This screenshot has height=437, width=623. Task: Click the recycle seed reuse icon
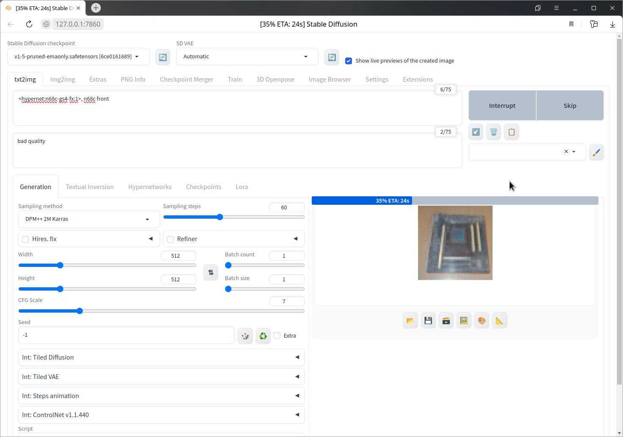coord(263,336)
